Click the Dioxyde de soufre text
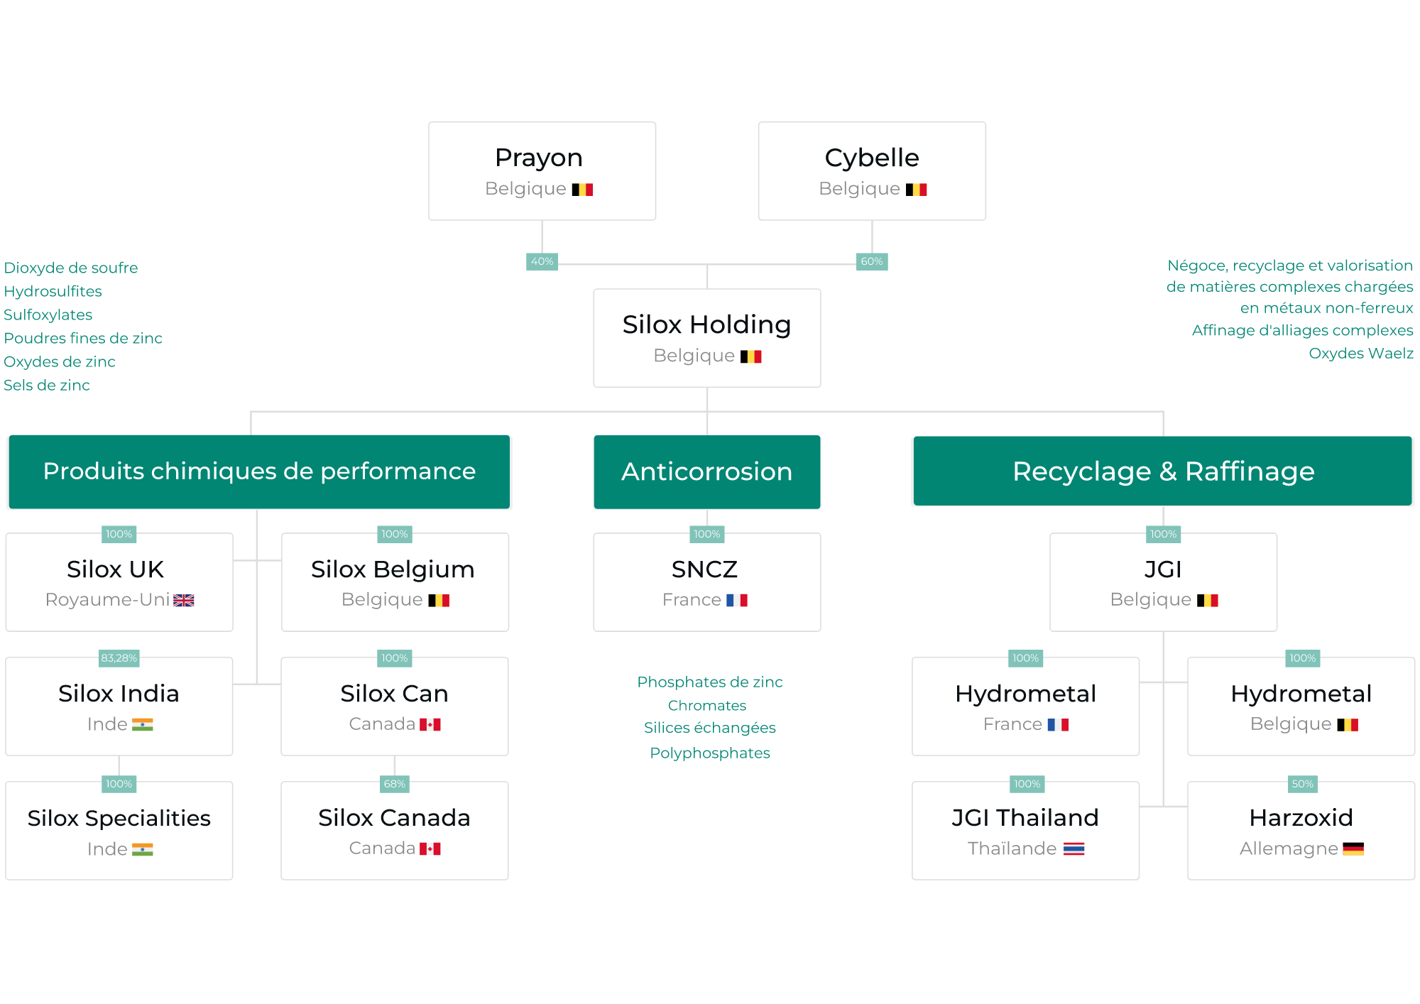The width and height of the screenshot is (1420, 1004). tap(71, 268)
